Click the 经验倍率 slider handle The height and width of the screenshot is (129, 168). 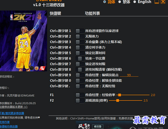(x=119, y=95)
